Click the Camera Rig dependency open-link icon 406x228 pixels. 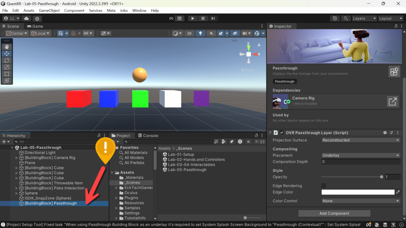point(393,101)
